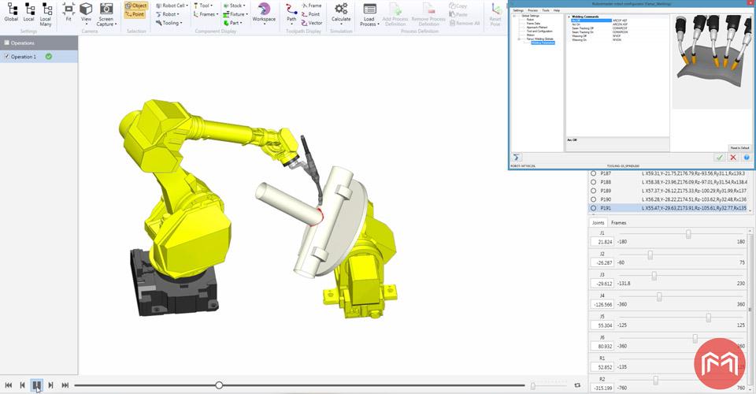The height and width of the screenshot is (394, 756).
Task: Click Remove Process Definition icon
Action: point(428,14)
